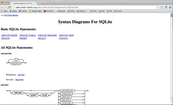Open the Wikipedia bookmark
This screenshot has width=173, height=105.
[60, 11]
